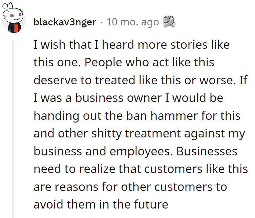
Task: Click the word 'People' in the comment
Action: pos(103,63)
